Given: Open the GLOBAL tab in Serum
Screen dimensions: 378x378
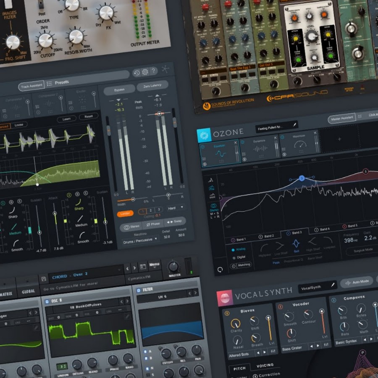Looking at the screenshot, I should (x=28, y=291).
